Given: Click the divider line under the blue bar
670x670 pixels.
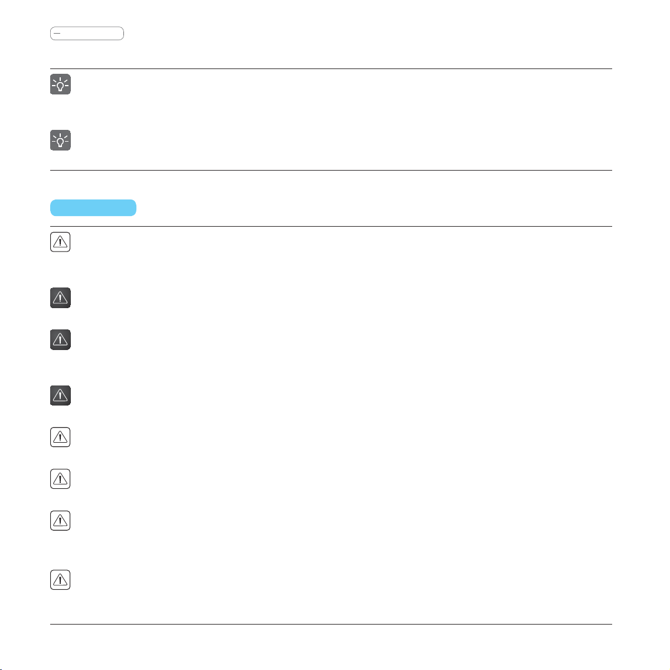Looking at the screenshot, I should [x=331, y=227].
